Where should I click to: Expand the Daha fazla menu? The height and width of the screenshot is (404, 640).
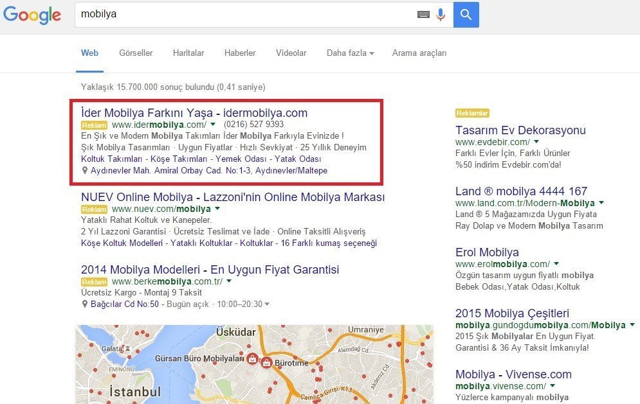(350, 53)
